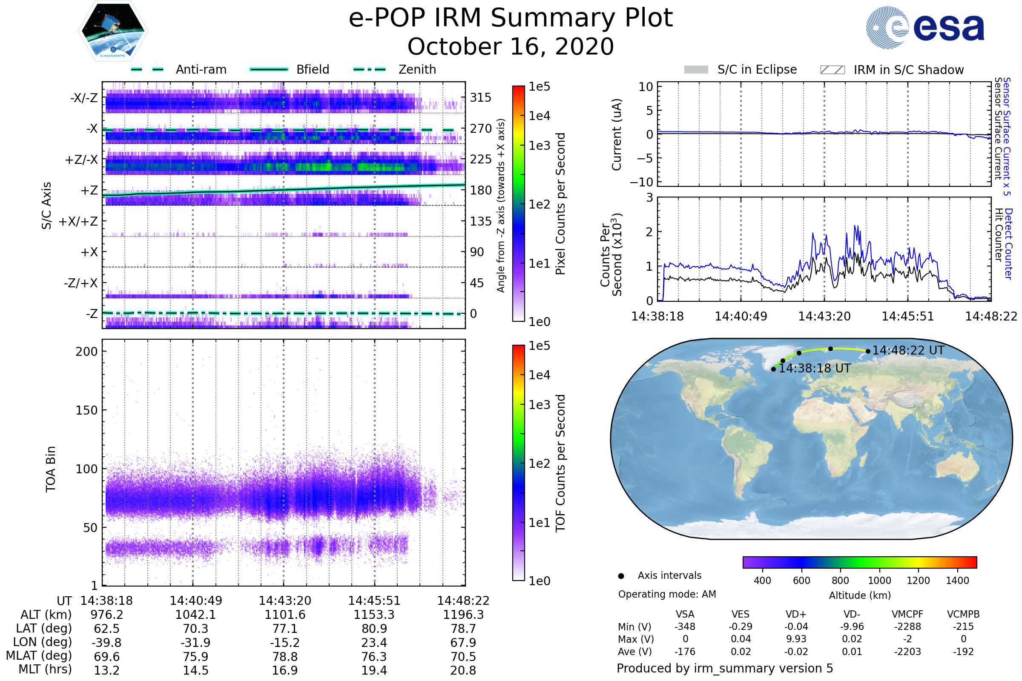Click the Detect Counter blue axis label
This screenshot has width=1022, height=681.
(x=1009, y=244)
